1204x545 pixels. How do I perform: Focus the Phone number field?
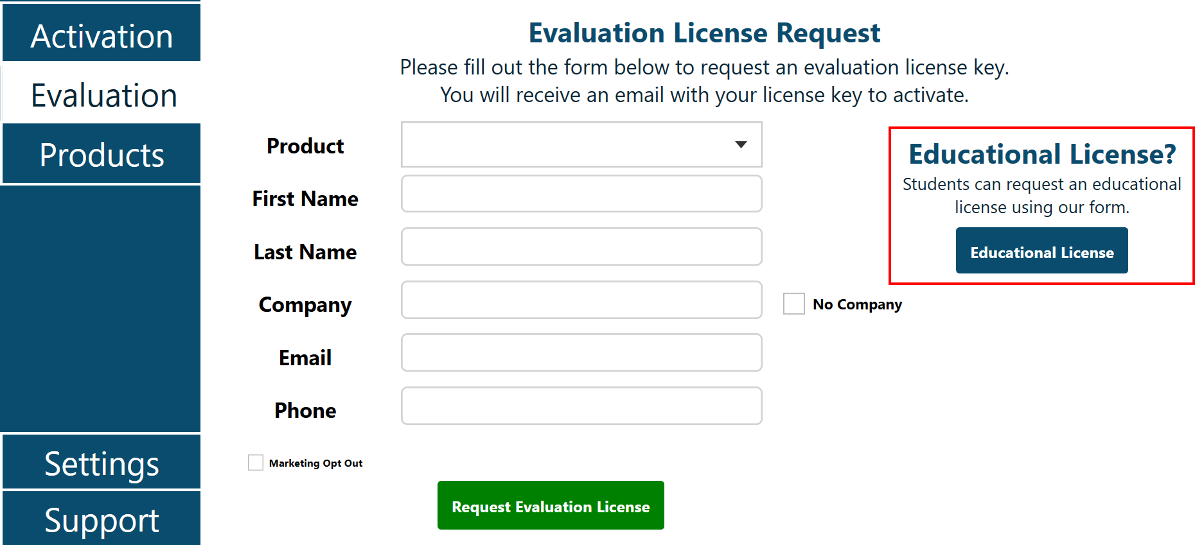[581, 406]
